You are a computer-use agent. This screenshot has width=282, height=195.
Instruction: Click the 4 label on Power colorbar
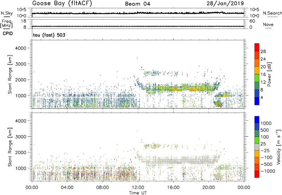pos(262,98)
